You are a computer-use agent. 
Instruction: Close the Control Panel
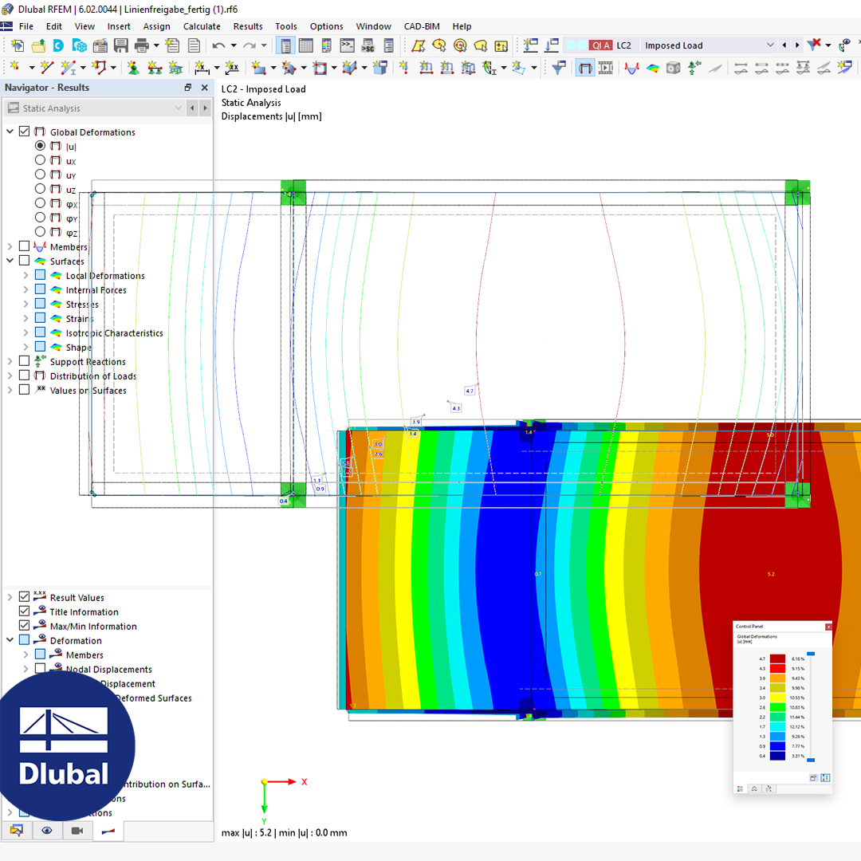(828, 627)
